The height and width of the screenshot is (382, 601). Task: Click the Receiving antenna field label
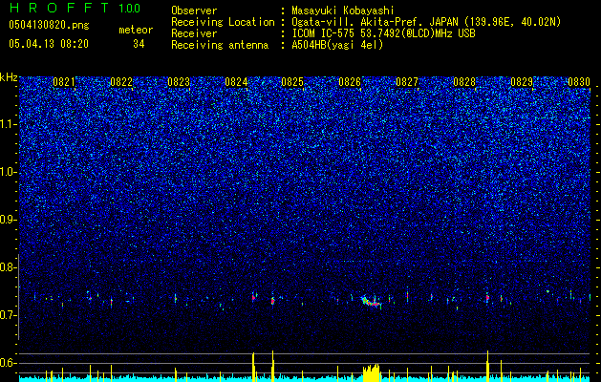tap(220, 45)
